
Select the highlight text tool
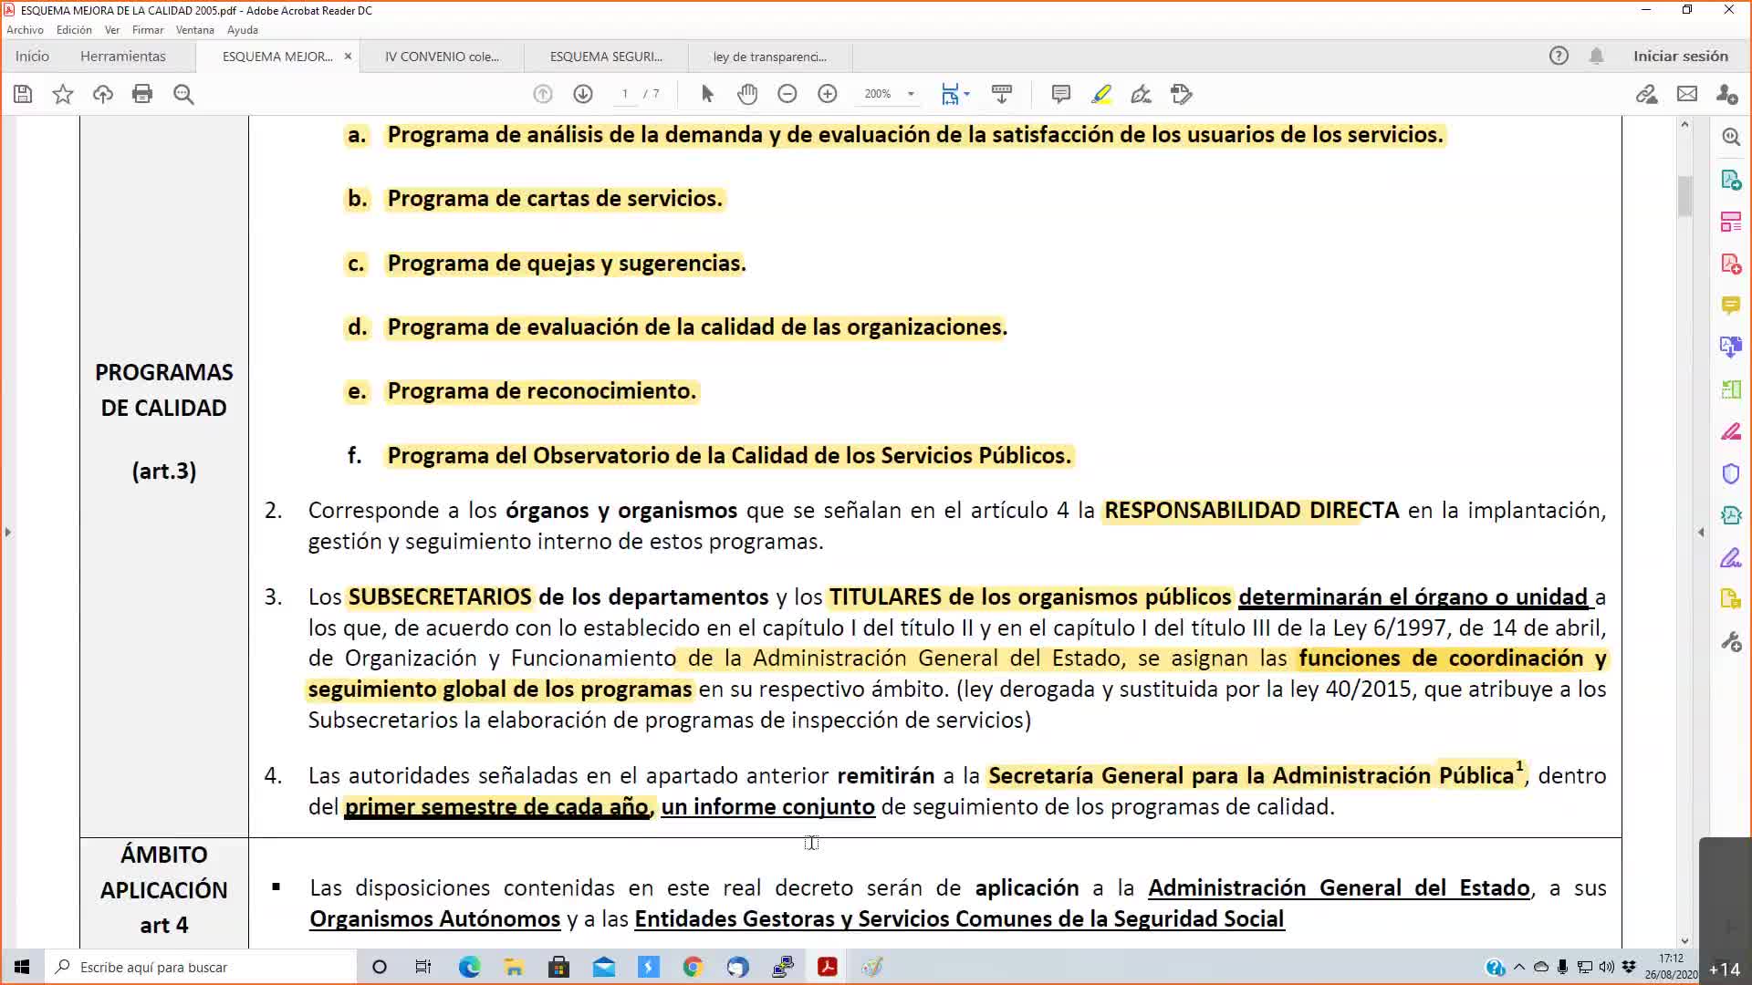1101,94
